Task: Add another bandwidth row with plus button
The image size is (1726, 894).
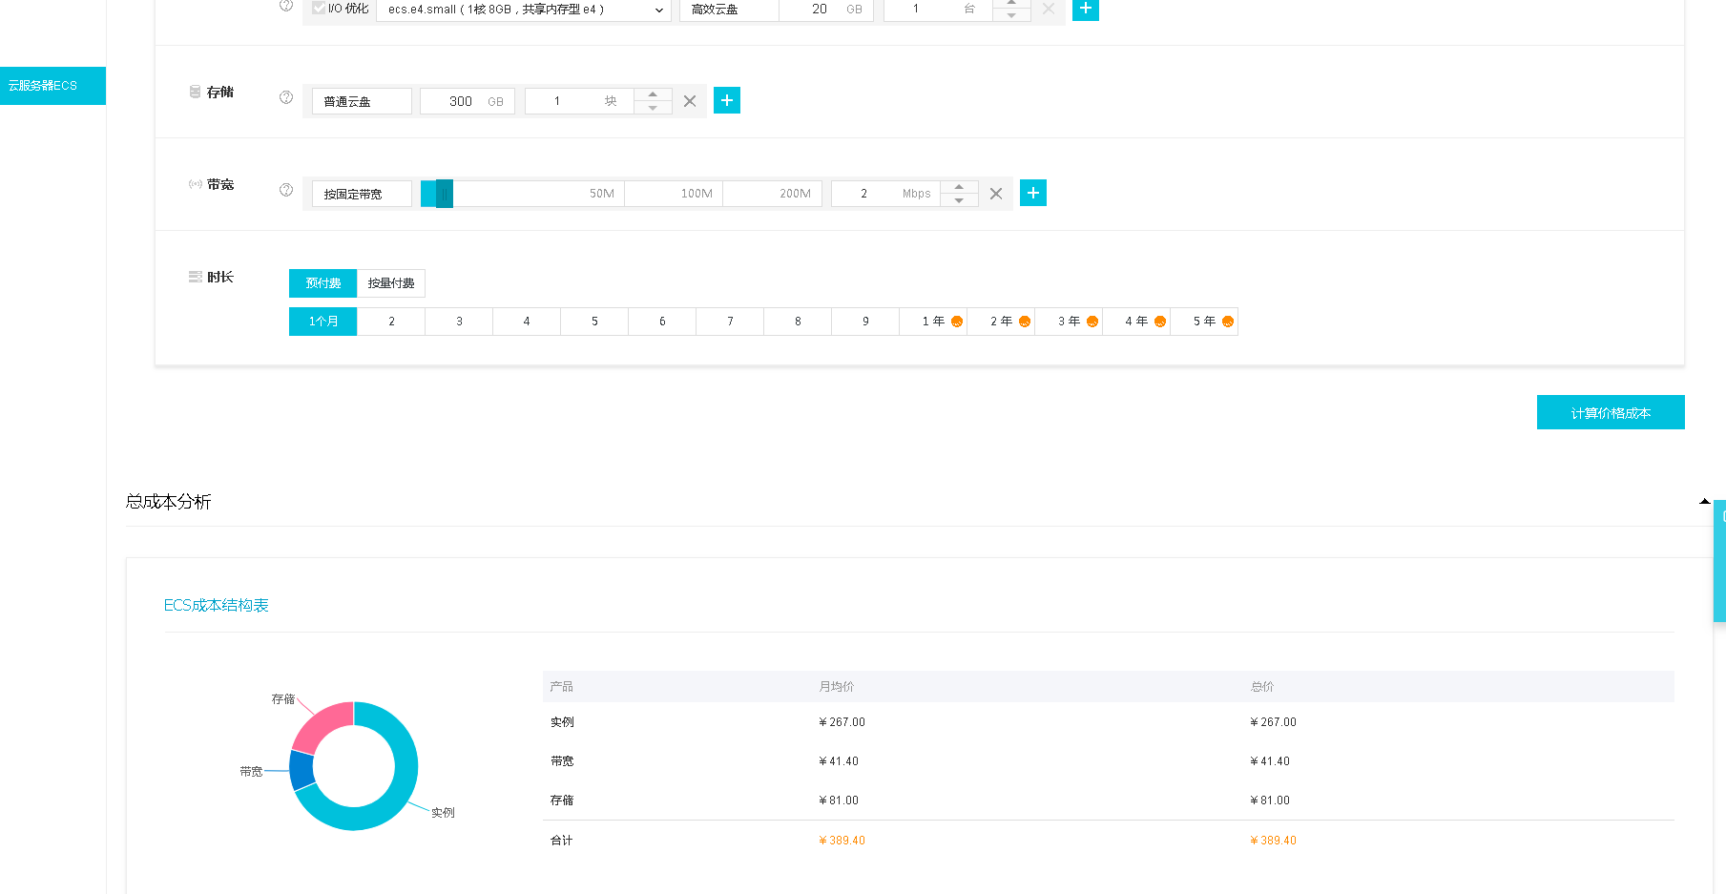Action: click(x=1033, y=193)
